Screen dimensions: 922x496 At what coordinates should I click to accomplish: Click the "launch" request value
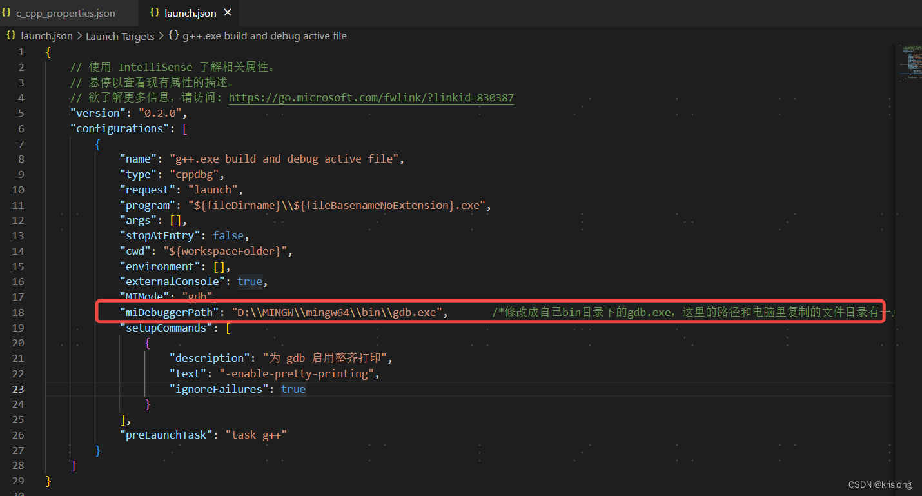click(x=211, y=190)
